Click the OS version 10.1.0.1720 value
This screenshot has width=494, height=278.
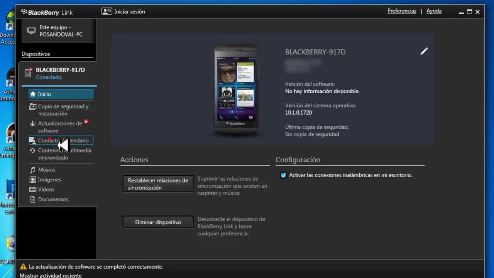pos(298,113)
